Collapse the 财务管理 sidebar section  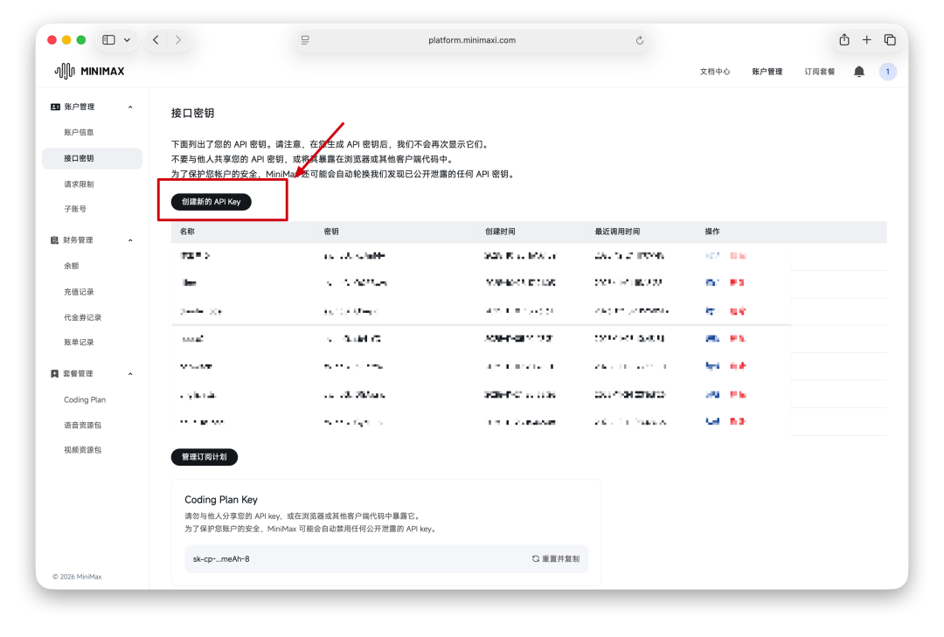pos(129,239)
